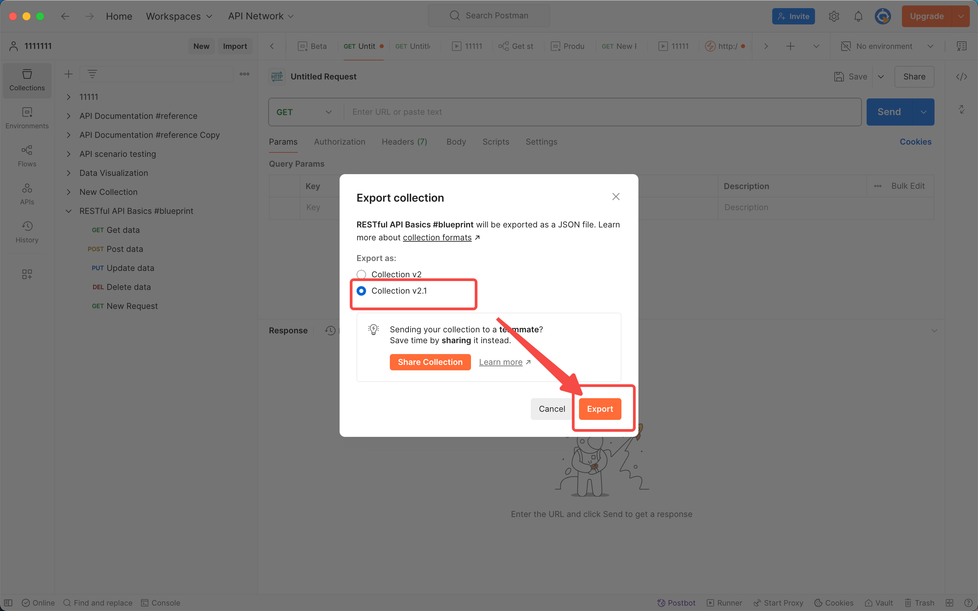The width and height of the screenshot is (978, 611).
Task: Click the create new collection plus icon
Action: pyautogui.click(x=69, y=74)
